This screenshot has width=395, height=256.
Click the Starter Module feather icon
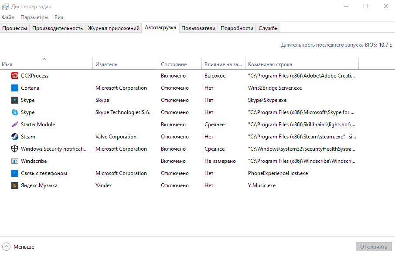[x=15, y=125]
